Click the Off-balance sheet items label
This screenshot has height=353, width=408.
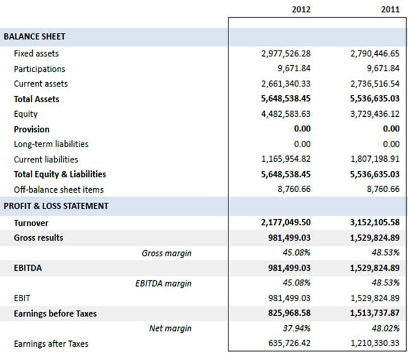59,189
